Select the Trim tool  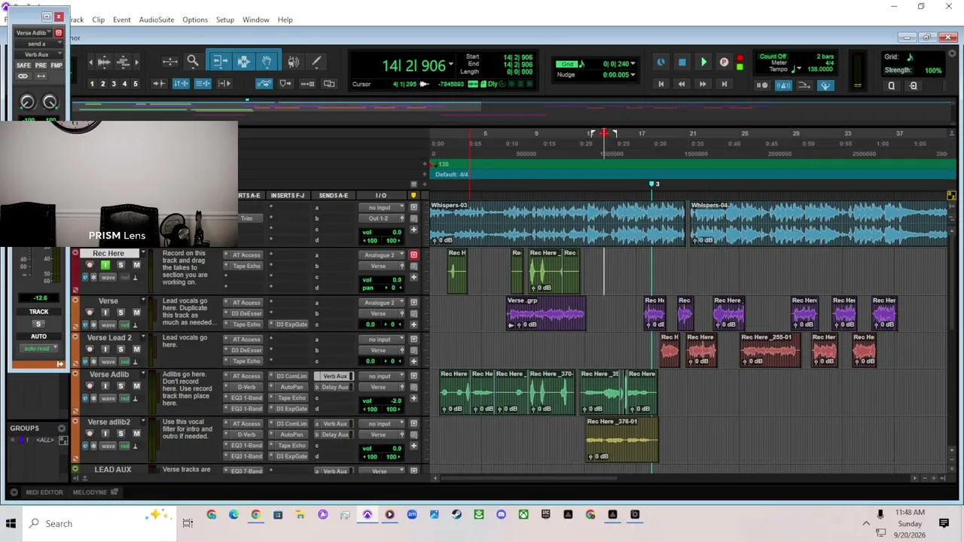pyautogui.click(x=219, y=62)
